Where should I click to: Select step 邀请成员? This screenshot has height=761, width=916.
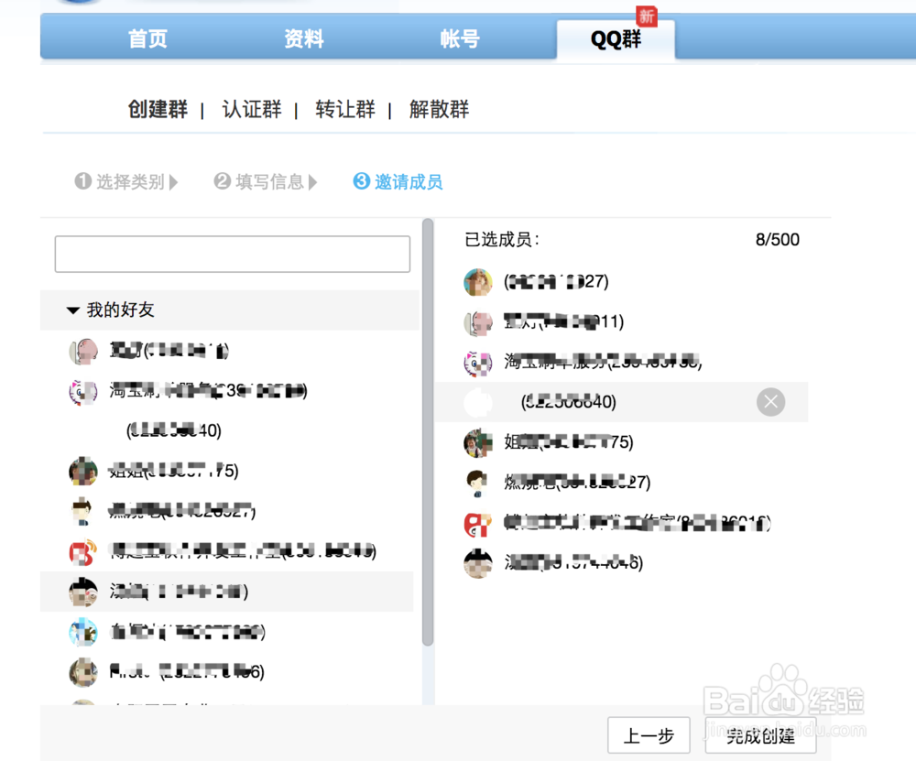pos(398,181)
